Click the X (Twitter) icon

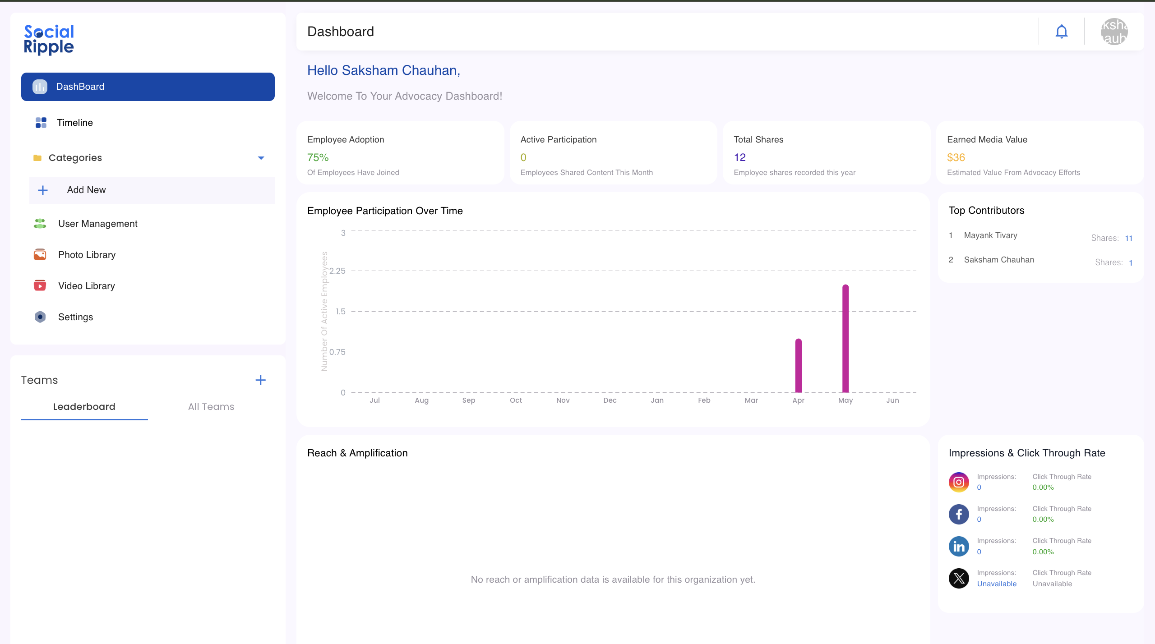[x=959, y=579]
